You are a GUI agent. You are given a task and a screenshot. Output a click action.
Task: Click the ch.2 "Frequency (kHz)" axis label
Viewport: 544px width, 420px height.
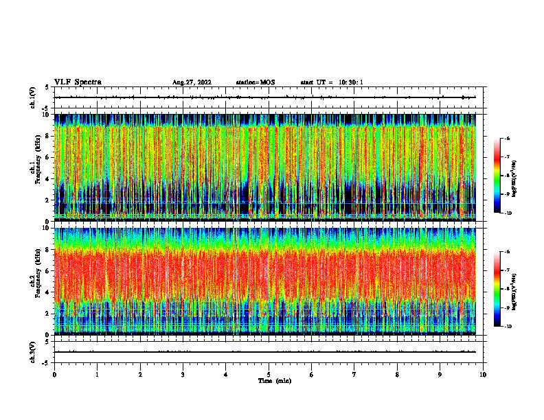(38, 273)
